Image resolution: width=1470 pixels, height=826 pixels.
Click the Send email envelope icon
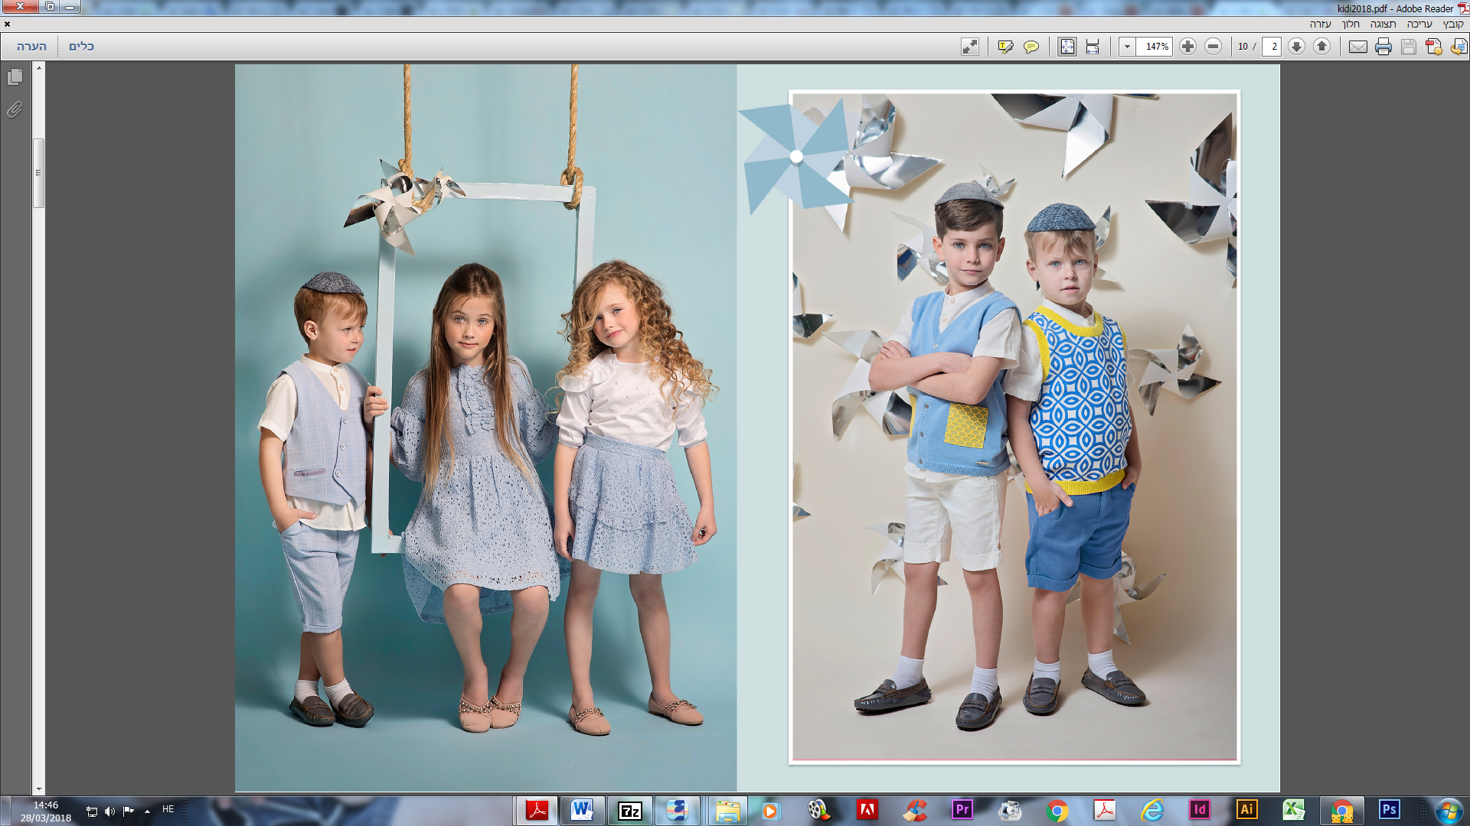(1357, 47)
